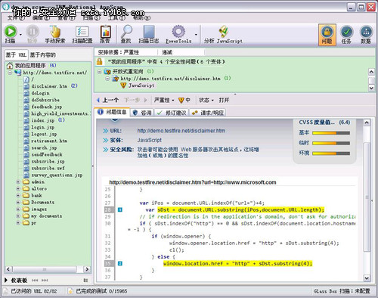Open demo.testfire.net disclaimer URL link

[x=181, y=131]
